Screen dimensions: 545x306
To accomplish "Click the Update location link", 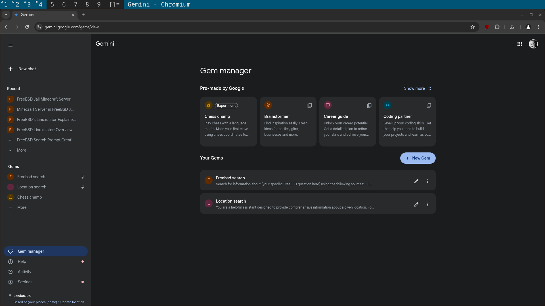I will click(72, 302).
